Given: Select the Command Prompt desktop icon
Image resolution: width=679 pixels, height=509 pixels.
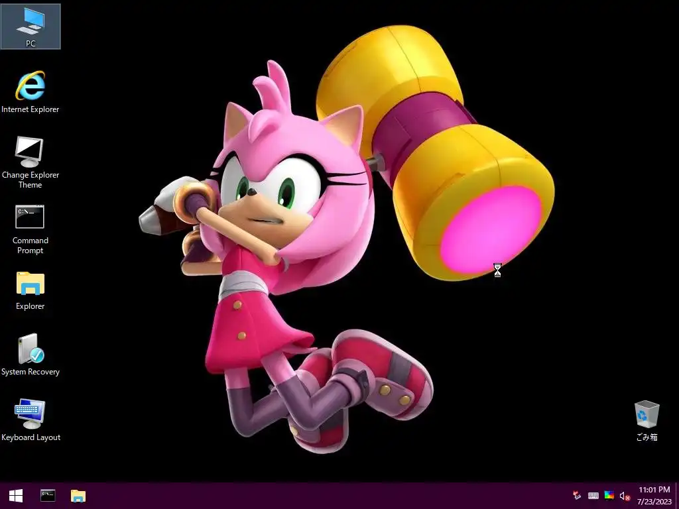Looking at the screenshot, I should [x=31, y=229].
